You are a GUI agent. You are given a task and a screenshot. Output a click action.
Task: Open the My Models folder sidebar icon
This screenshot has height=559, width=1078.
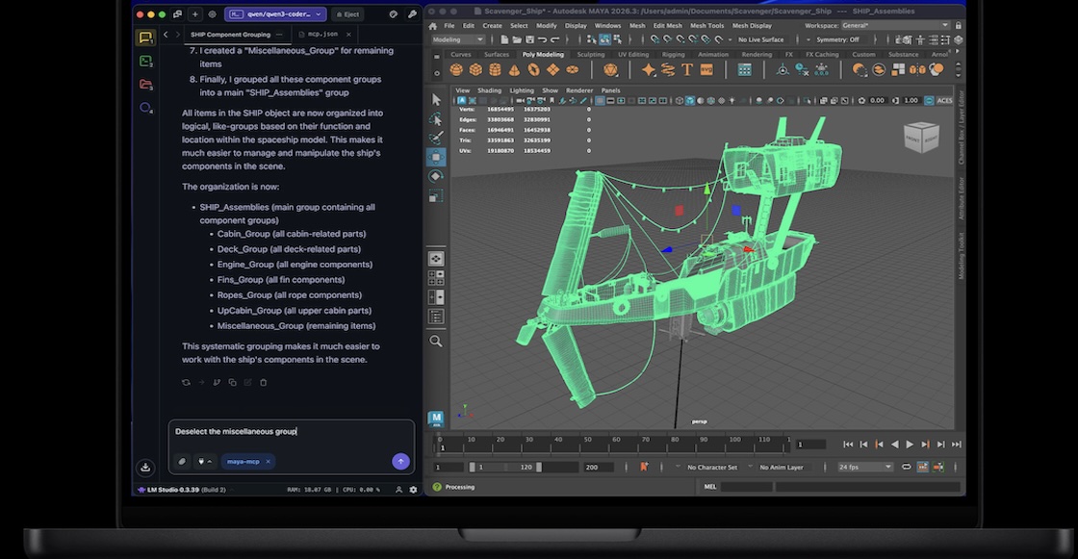coord(145,85)
